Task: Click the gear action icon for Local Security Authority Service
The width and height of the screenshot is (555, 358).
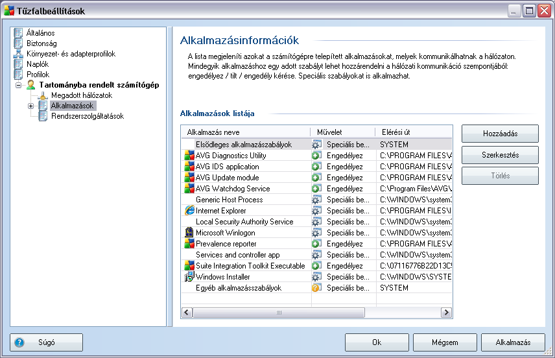Action: [x=316, y=222]
